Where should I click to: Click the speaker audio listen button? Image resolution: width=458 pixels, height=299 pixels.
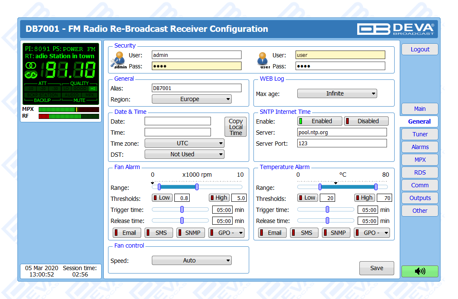coord(419,271)
